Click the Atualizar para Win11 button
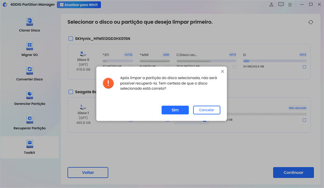This screenshot has width=324, height=188. pos(79,5)
